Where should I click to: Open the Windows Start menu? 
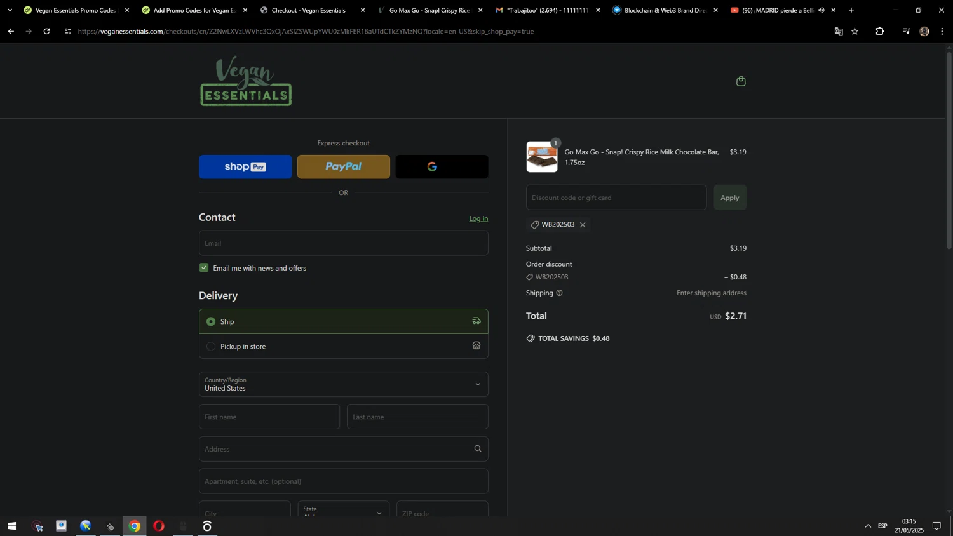pyautogui.click(x=11, y=526)
